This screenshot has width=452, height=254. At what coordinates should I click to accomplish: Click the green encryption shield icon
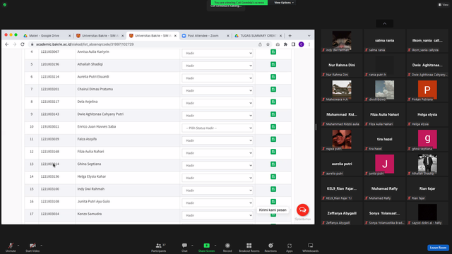5,5
